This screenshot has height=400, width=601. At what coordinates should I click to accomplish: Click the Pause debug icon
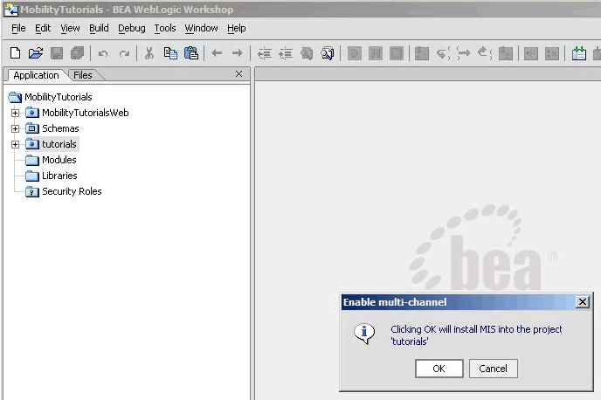click(x=376, y=53)
